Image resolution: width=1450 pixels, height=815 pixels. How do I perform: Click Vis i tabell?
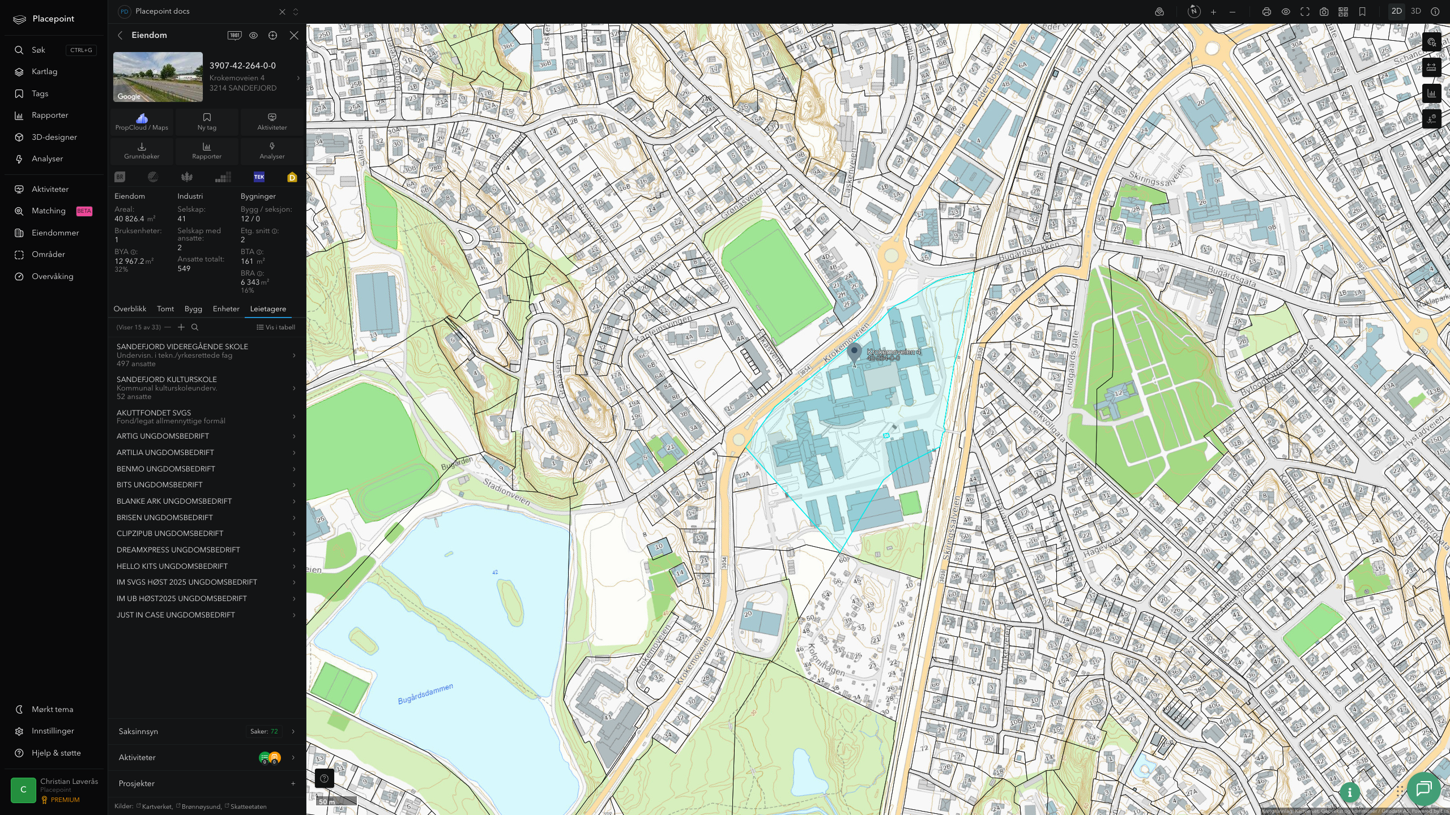[x=276, y=327]
